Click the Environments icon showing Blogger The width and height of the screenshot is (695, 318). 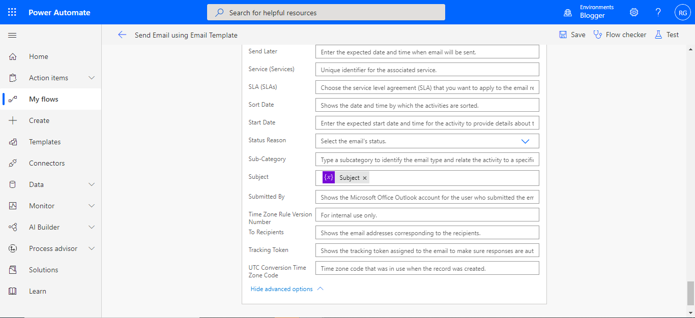click(568, 12)
